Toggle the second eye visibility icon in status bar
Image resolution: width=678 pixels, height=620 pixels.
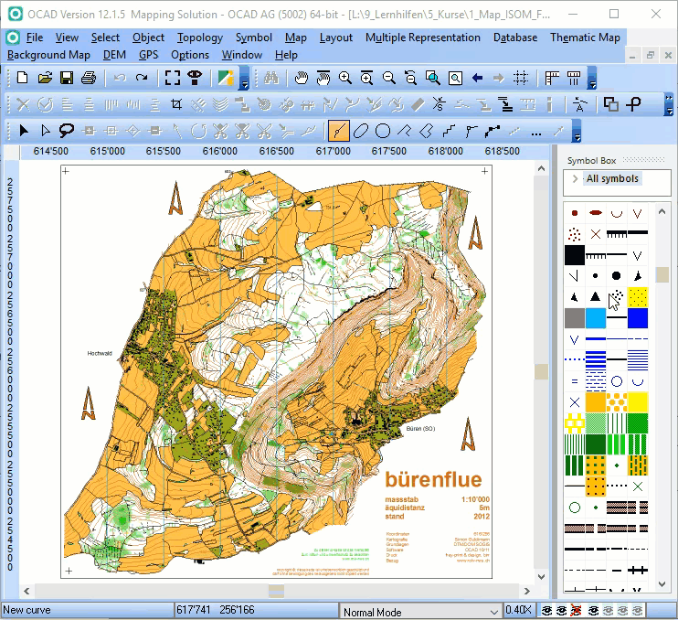(561, 610)
